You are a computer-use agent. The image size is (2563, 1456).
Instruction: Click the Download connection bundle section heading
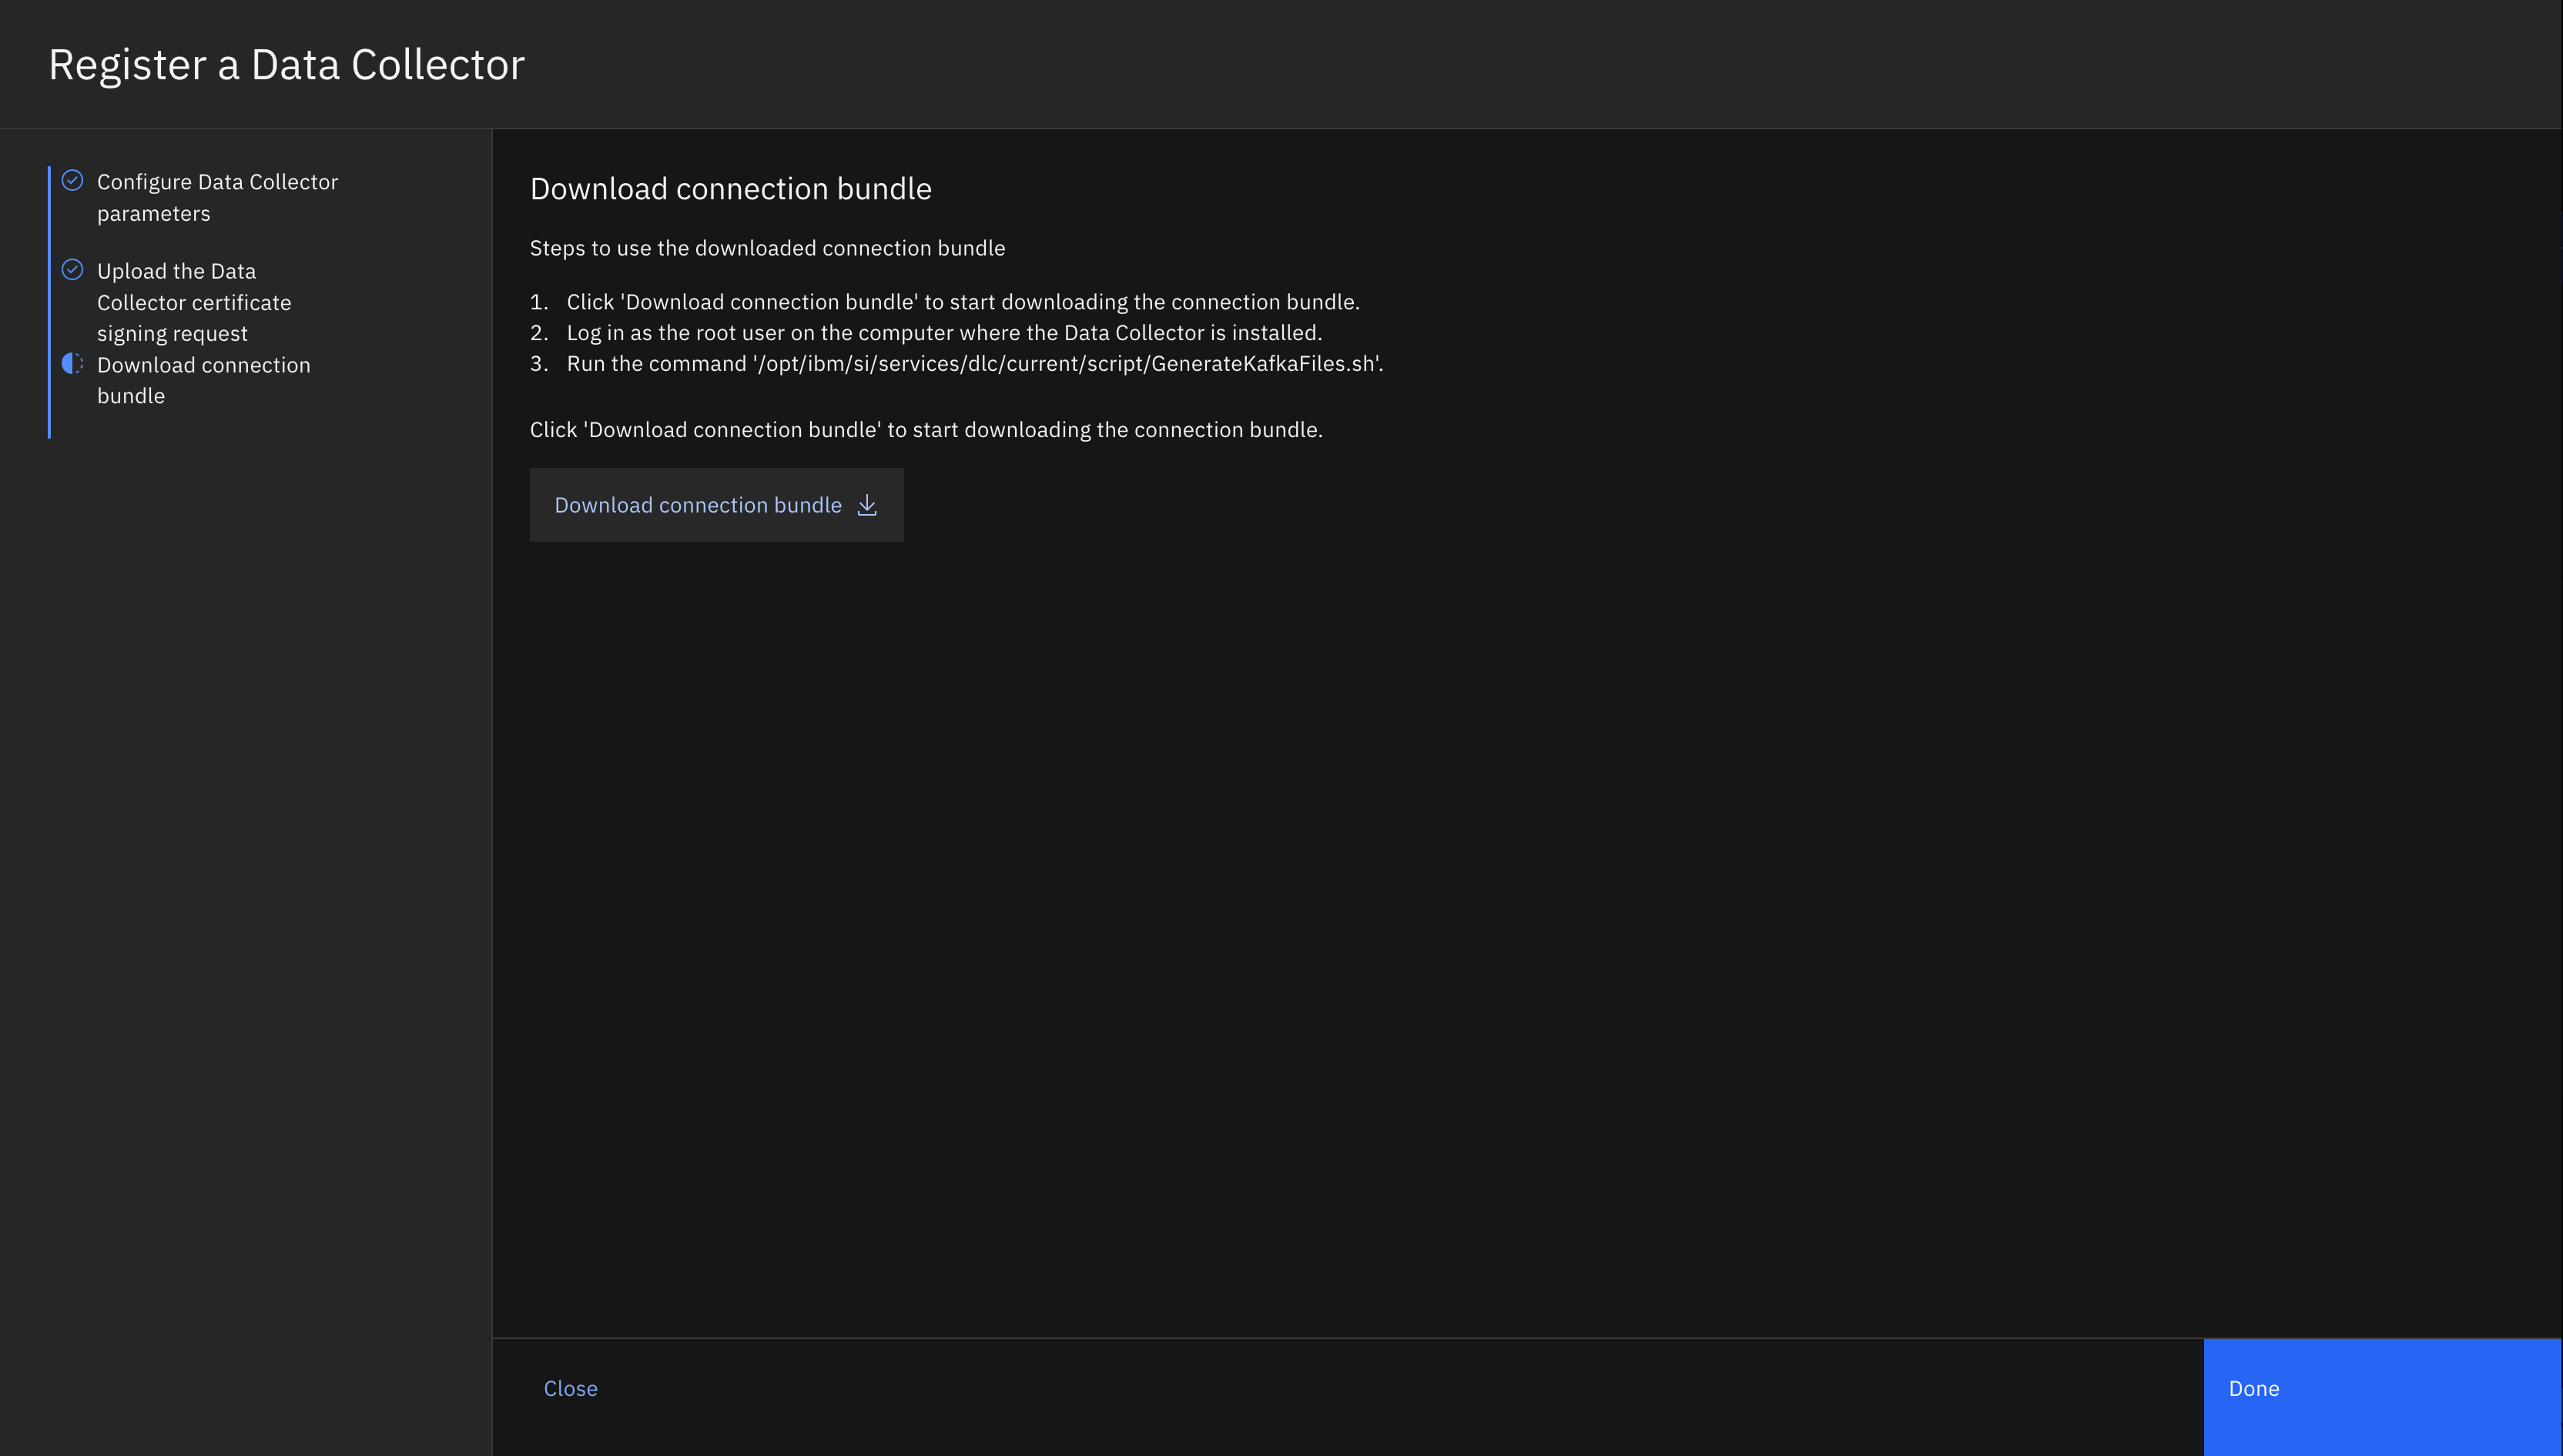(x=731, y=189)
